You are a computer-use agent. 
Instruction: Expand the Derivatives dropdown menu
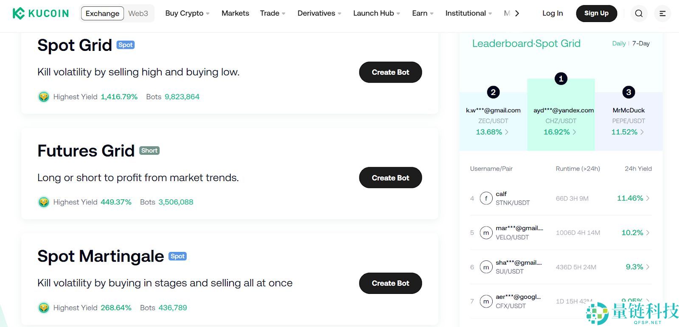click(319, 13)
